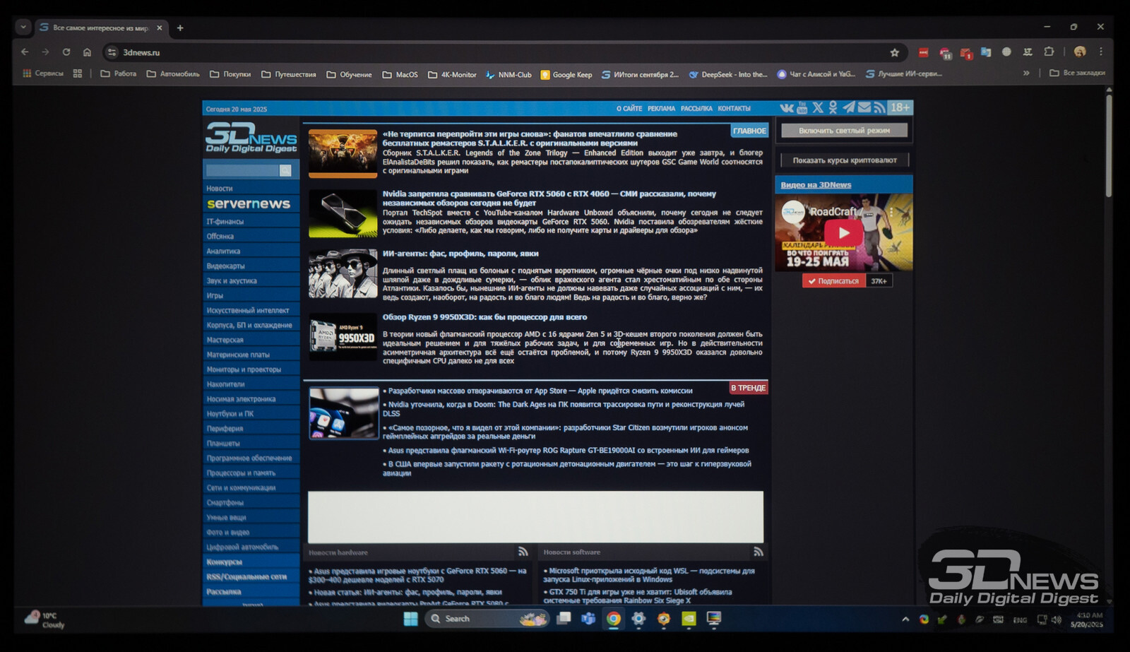The image size is (1130, 652).
Task: Open КОНТАКТЫ in top menu
Action: pyautogui.click(x=734, y=109)
